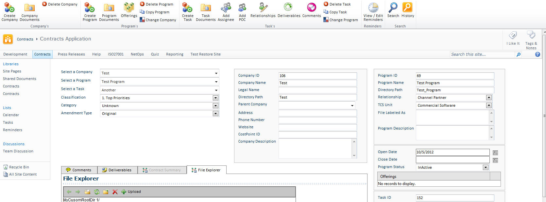Expand the Select a Company dropdown
Viewport: 546px width, 202px height.
[x=216, y=73]
